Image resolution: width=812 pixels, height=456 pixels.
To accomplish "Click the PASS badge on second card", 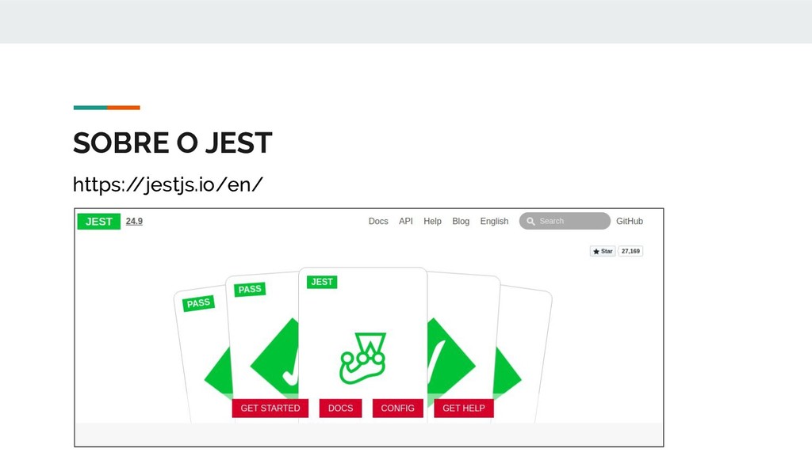I will [250, 289].
